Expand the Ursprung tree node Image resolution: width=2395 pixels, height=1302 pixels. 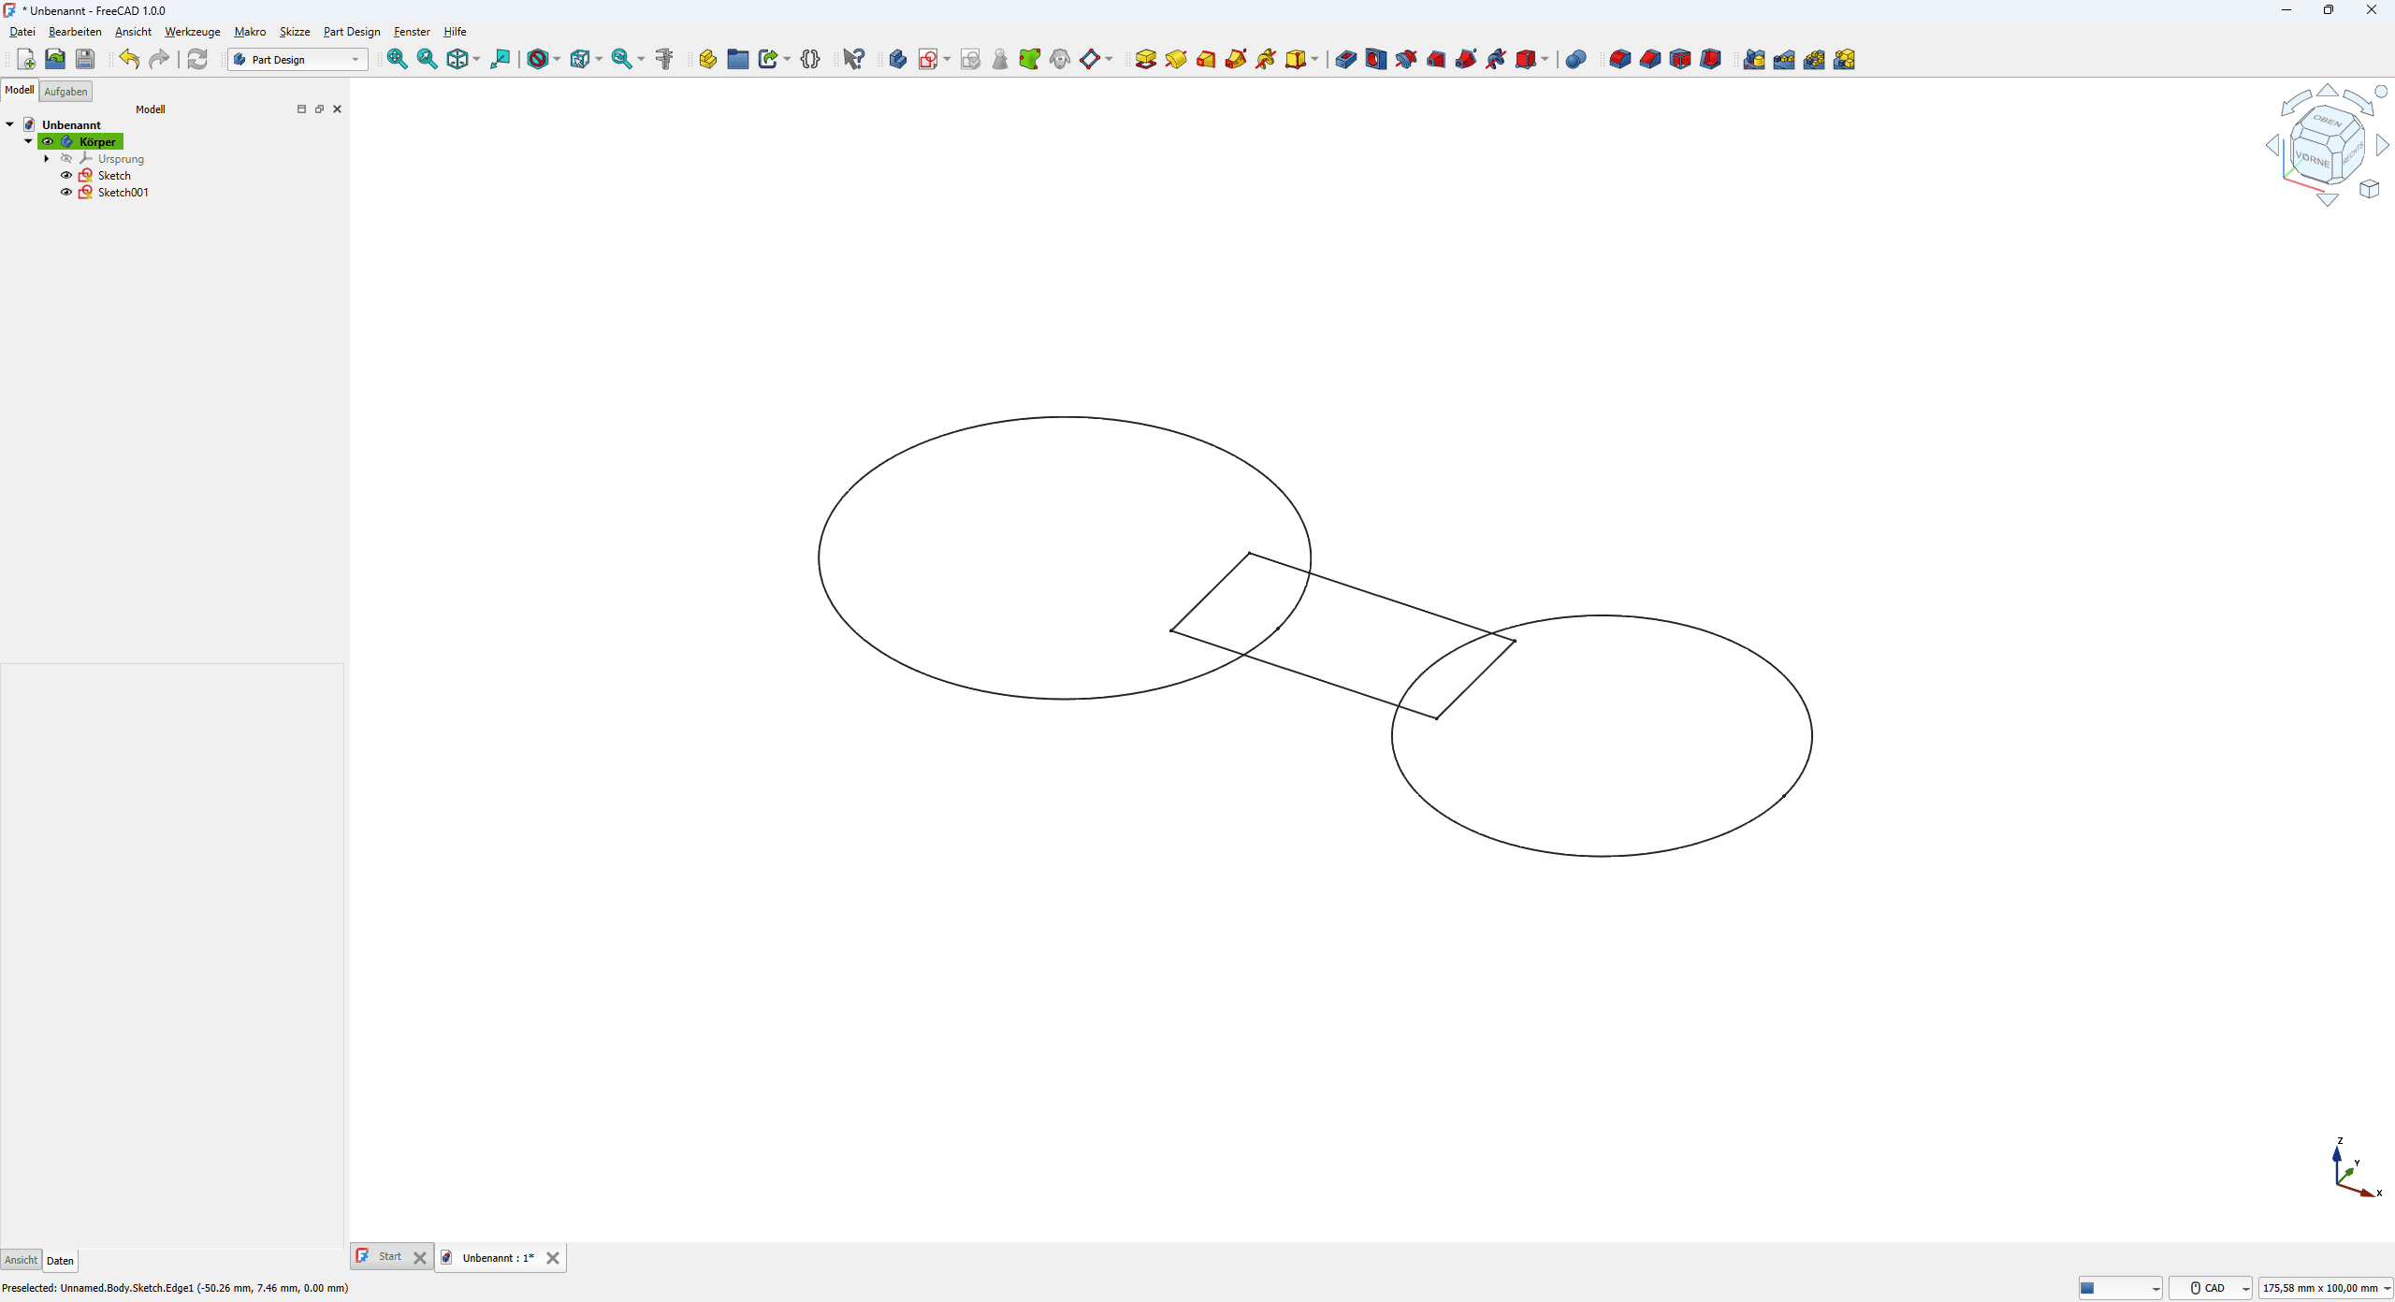pos(47,159)
